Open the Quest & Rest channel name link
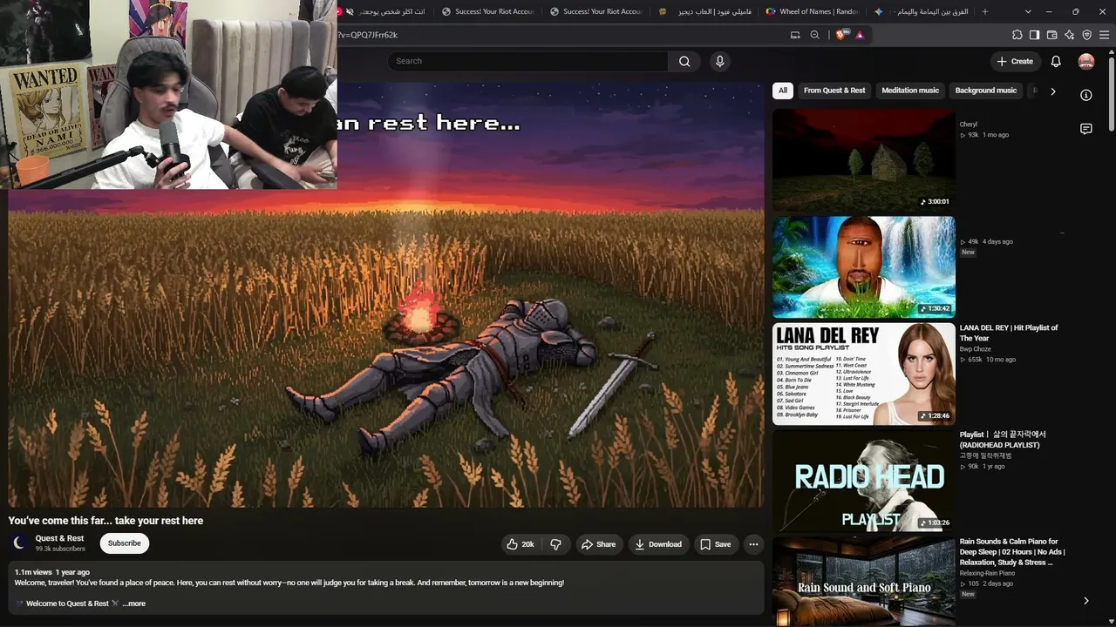The height and width of the screenshot is (627, 1116). 59,538
